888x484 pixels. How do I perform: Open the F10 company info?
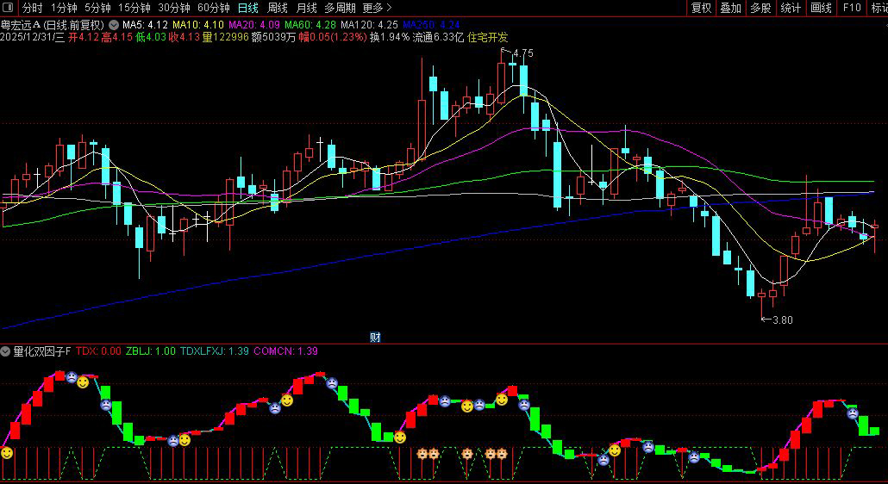tap(851, 8)
